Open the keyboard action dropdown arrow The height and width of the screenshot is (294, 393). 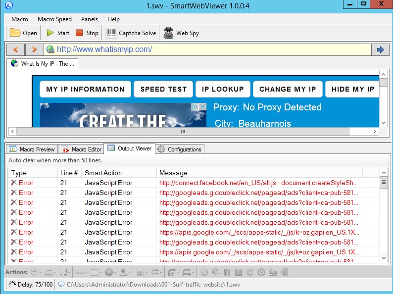click(54, 272)
